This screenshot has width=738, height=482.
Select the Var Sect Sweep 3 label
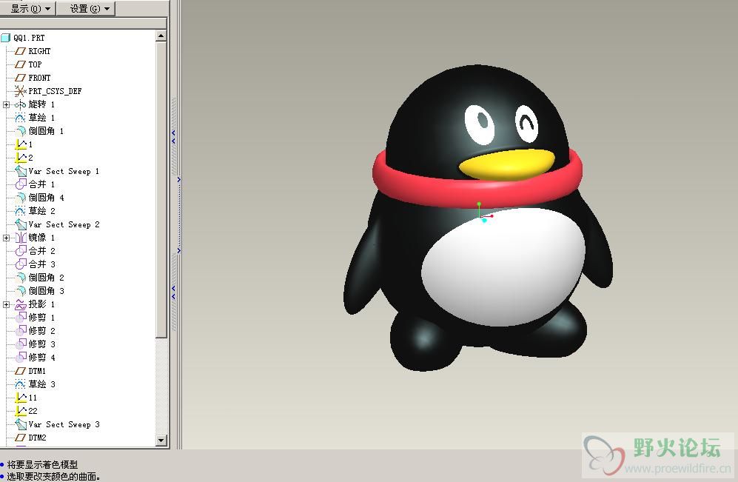click(x=64, y=424)
